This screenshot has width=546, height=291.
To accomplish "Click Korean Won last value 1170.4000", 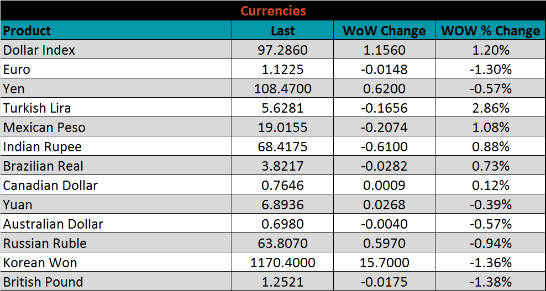I will tap(282, 263).
